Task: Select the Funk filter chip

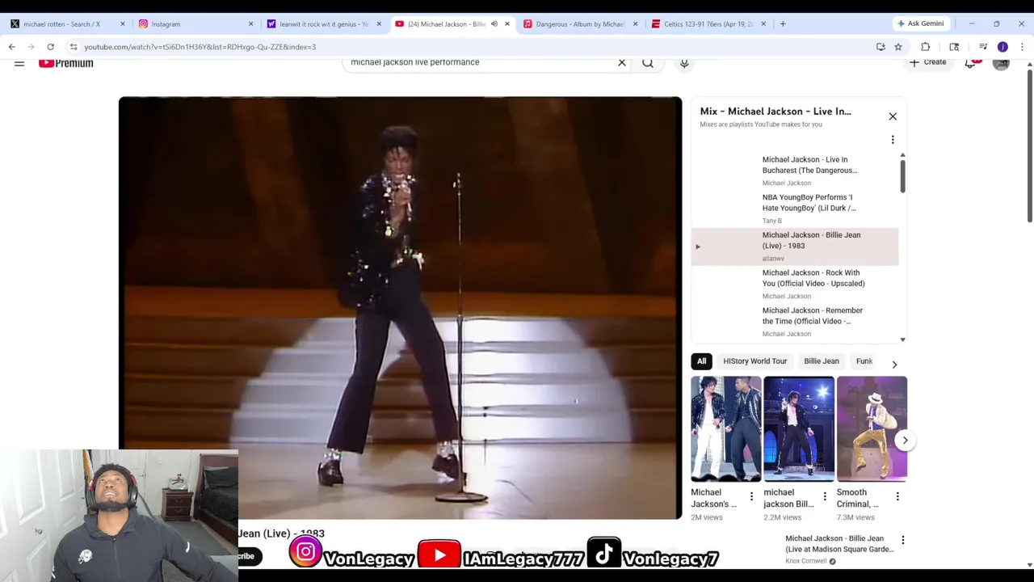Action: click(x=864, y=361)
